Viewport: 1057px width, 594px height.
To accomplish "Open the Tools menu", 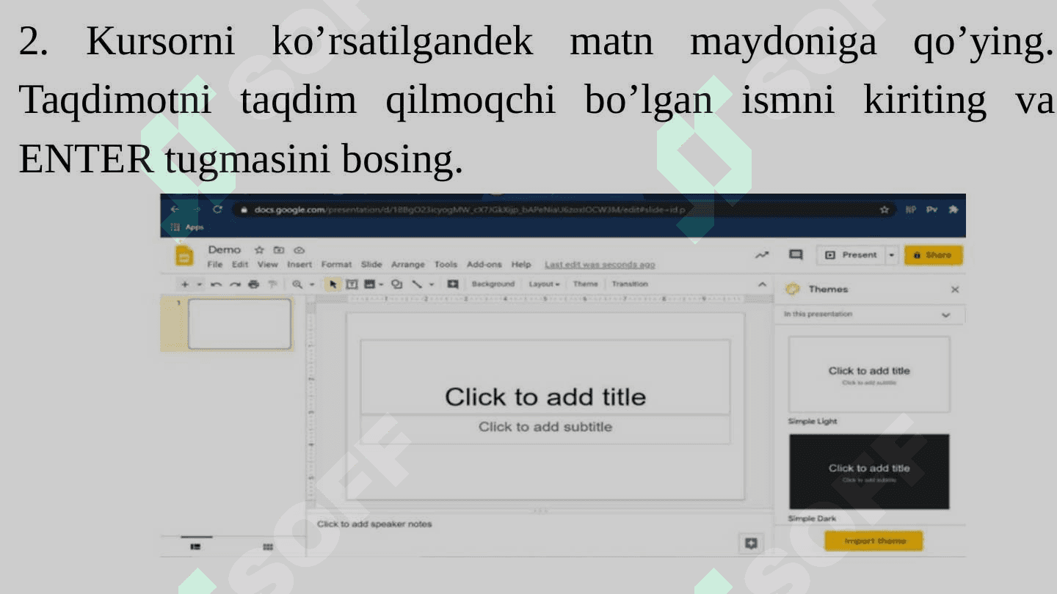I will coord(446,265).
